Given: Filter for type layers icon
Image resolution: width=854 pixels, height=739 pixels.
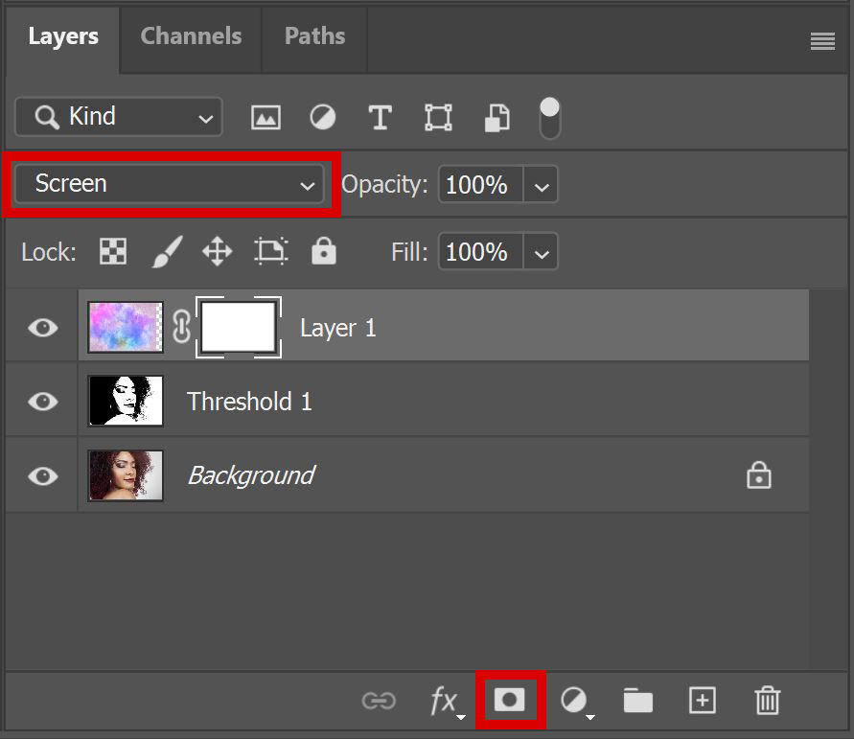Looking at the screenshot, I should pyautogui.click(x=381, y=117).
